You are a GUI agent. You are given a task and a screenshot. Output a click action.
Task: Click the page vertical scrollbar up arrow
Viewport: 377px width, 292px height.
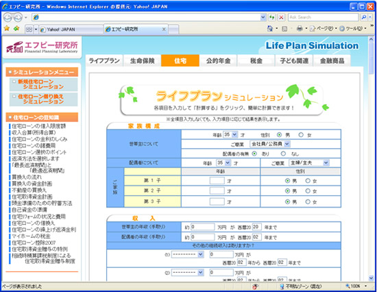pos(372,39)
